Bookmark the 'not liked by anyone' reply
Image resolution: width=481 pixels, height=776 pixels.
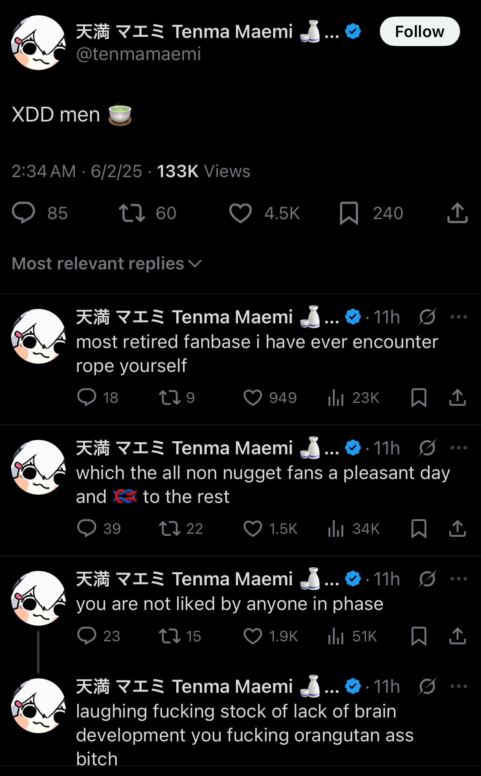point(419,636)
